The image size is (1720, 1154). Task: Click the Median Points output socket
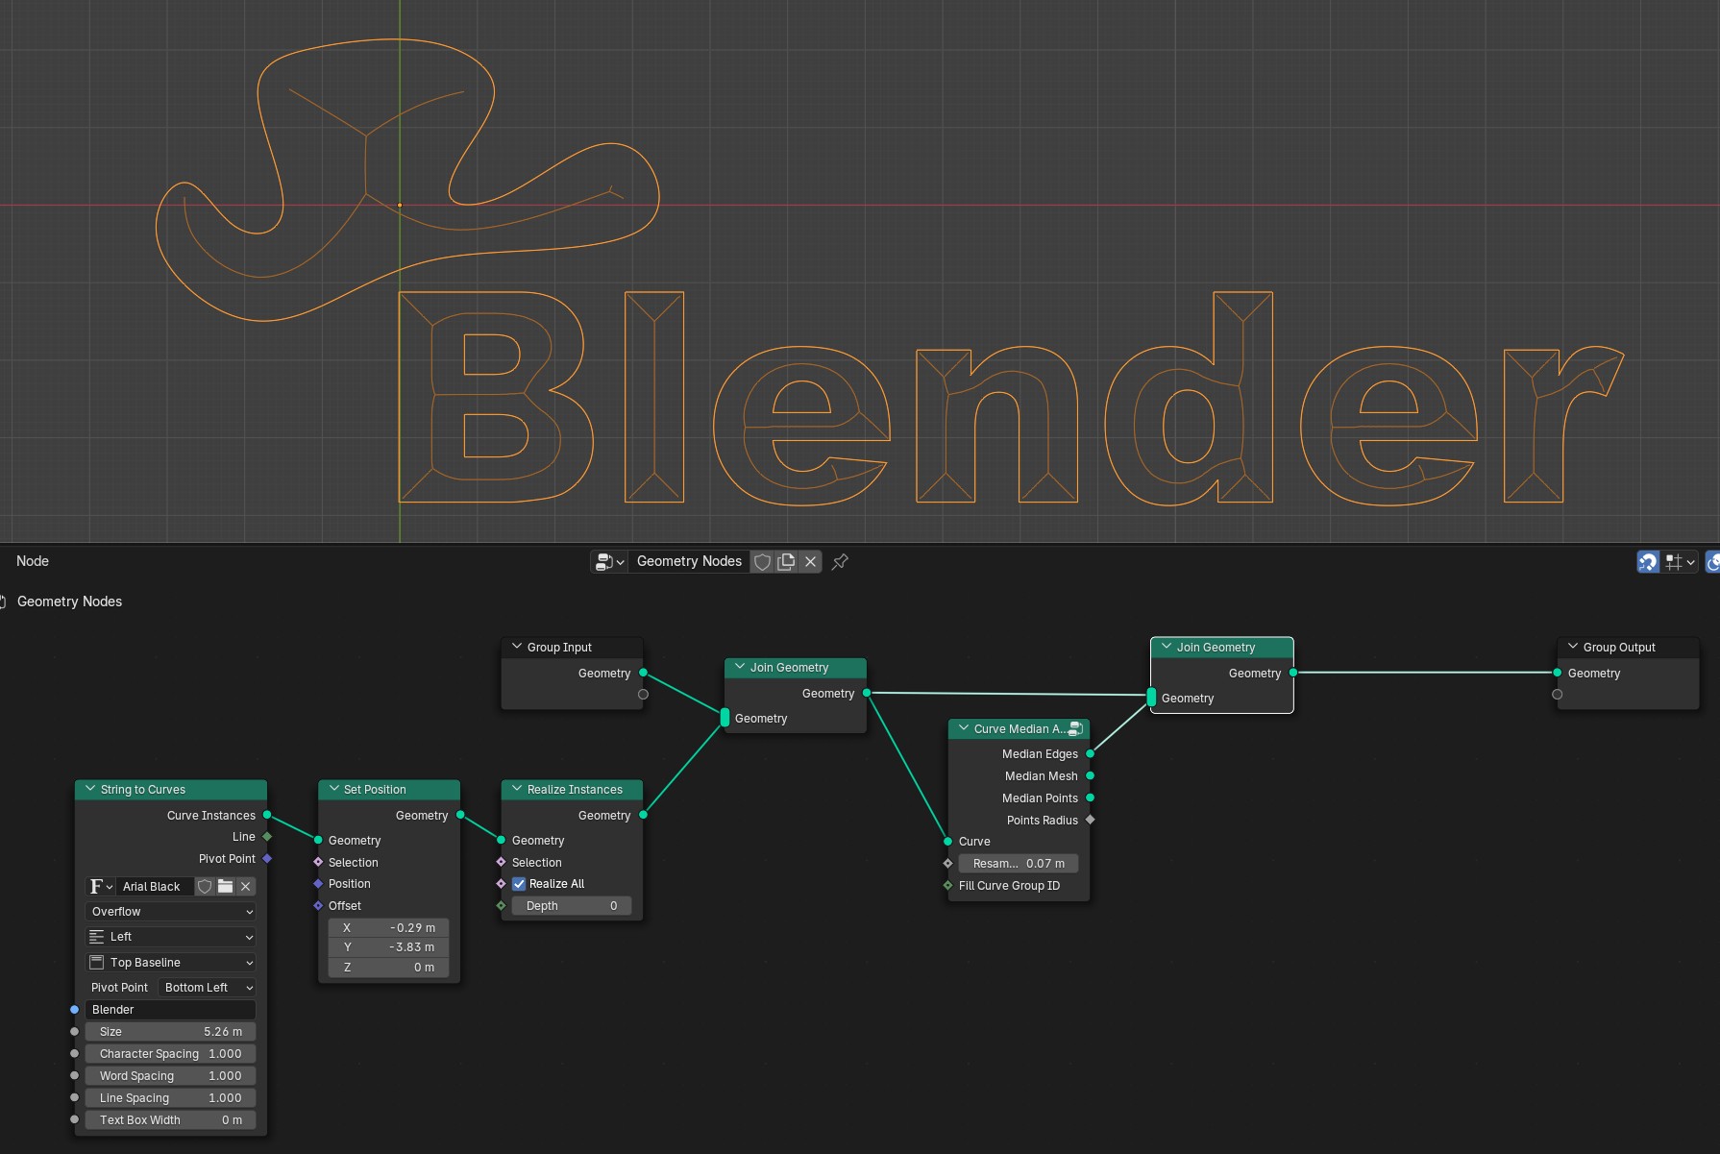click(1090, 798)
